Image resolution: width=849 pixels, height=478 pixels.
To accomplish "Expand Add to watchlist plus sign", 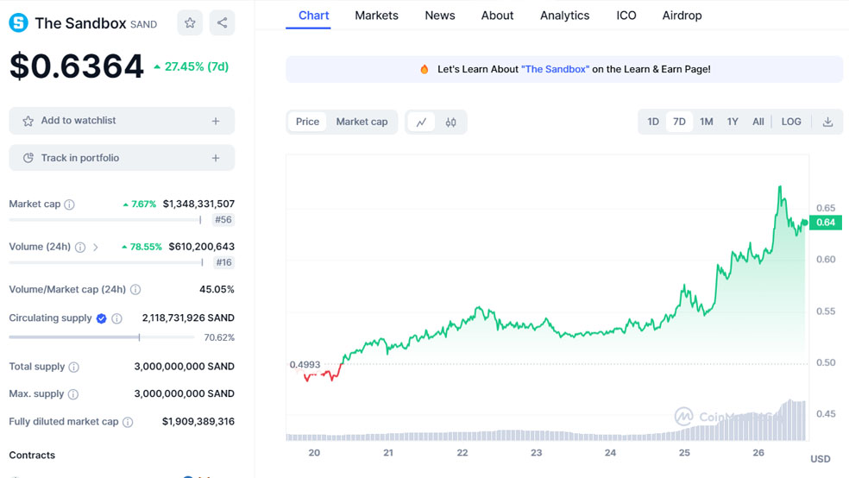I will pos(216,121).
